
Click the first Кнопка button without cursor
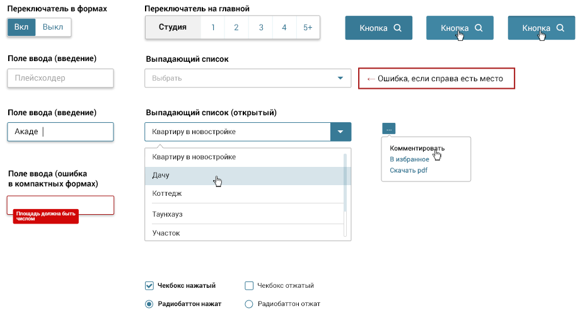378,28
